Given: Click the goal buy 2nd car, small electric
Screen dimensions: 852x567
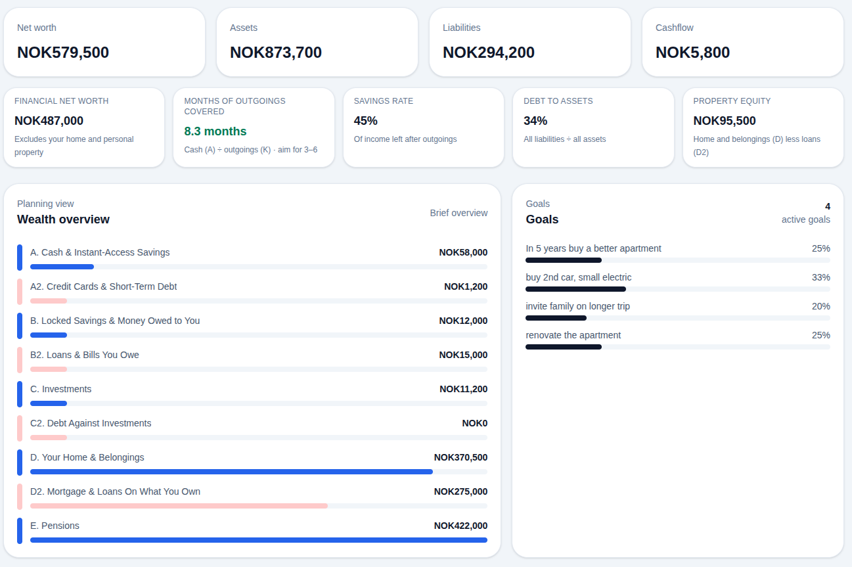Looking at the screenshot, I should 578,277.
